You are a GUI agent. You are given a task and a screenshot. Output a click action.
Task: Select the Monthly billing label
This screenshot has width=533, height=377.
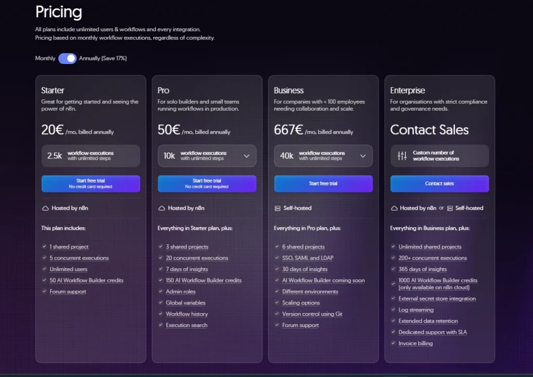45,58
